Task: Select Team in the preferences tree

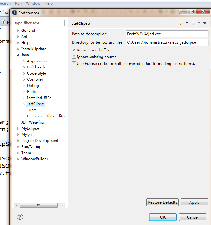Action: pos(26,153)
